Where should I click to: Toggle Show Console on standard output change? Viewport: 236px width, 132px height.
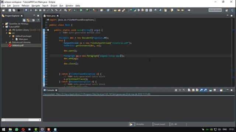coord(201,90)
